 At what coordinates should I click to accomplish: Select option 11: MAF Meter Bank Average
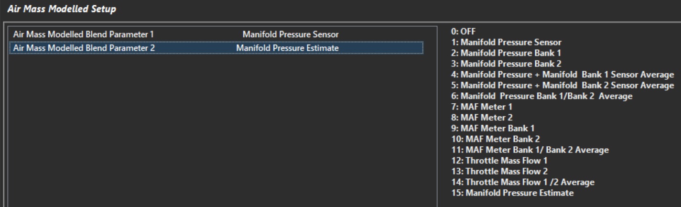click(530, 150)
